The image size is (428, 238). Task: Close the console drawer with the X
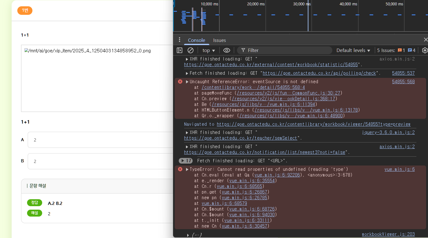[425, 40]
